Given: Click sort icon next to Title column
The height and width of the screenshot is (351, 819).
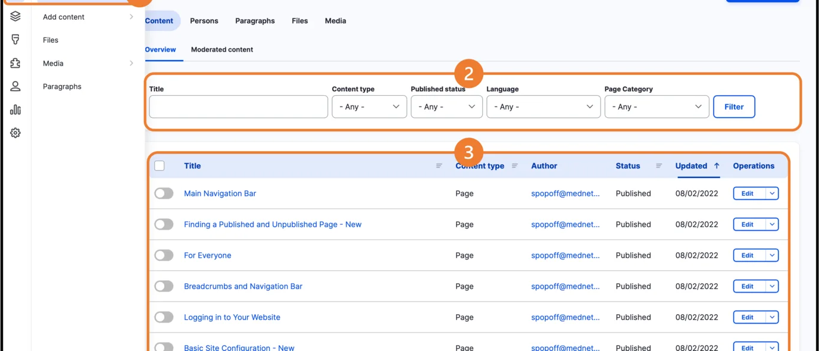Looking at the screenshot, I should pyautogui.click(x=439, y=166).
